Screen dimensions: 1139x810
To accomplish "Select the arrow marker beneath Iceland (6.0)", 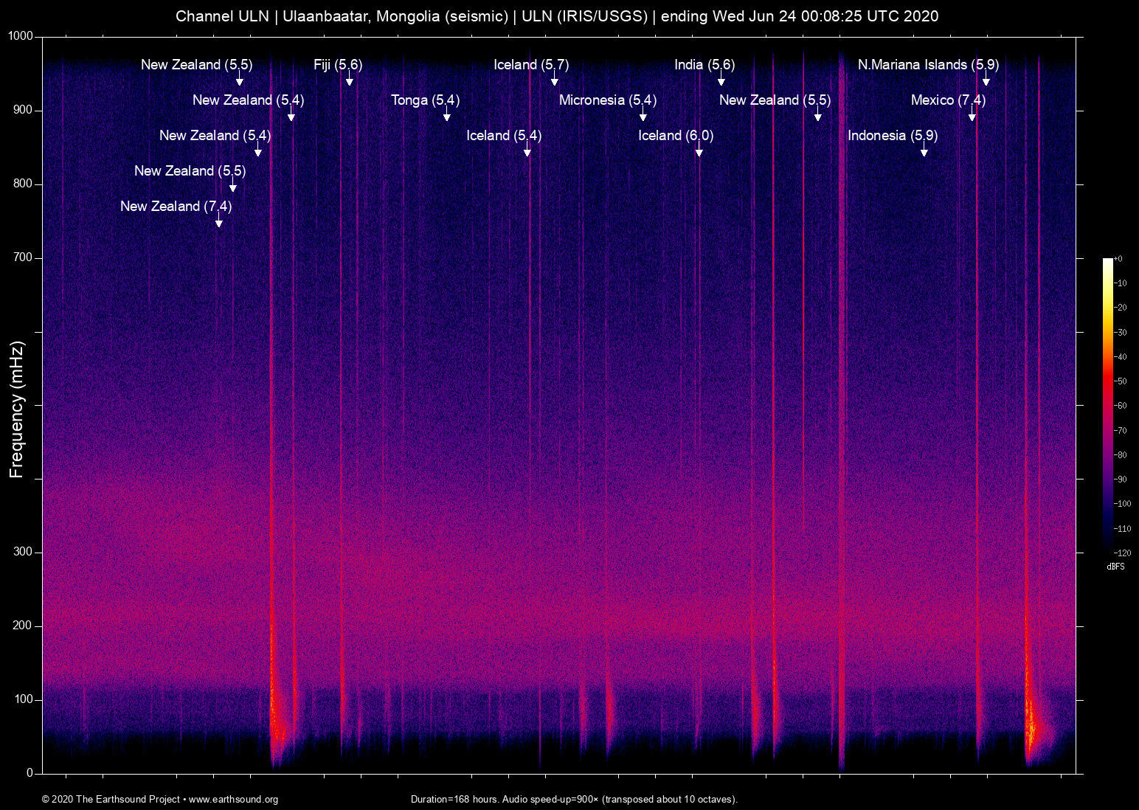I will [x=699, y=151].
